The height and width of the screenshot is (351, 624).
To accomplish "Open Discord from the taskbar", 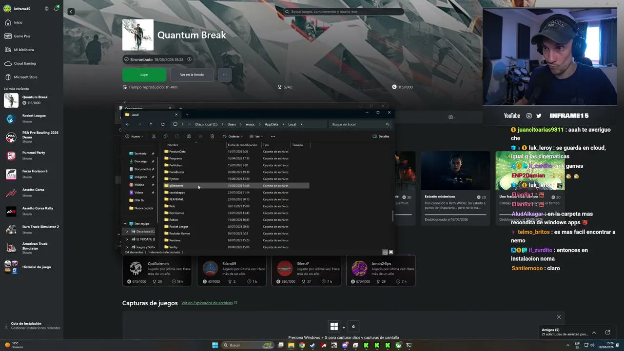I will 345,345.
